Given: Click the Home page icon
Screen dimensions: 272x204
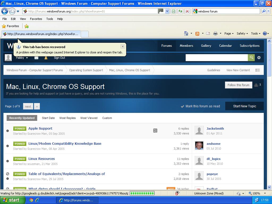Looking at the screenshot, I should click(186, 33).
